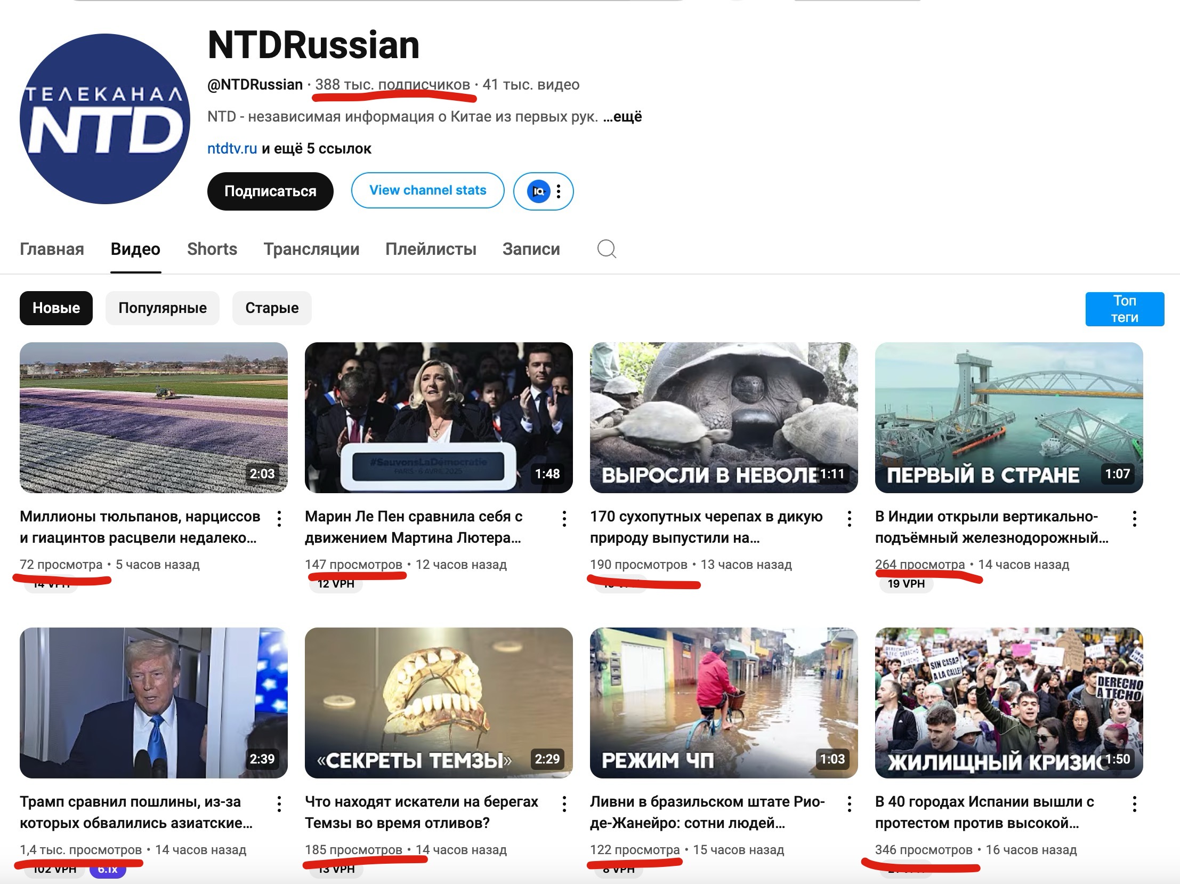Click '1,4 тыс. просмотров' view count
1180x884 pixels.
81,850
